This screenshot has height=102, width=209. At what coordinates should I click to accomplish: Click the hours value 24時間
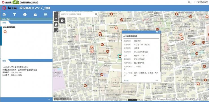click(138, 66)
